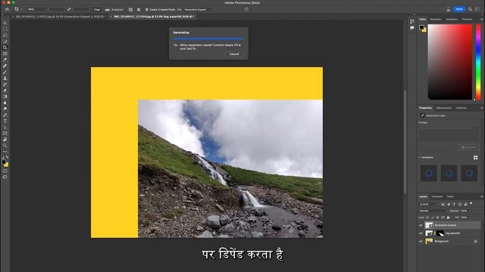Toggle Quick Mask mode

click(x=5, y=171)
